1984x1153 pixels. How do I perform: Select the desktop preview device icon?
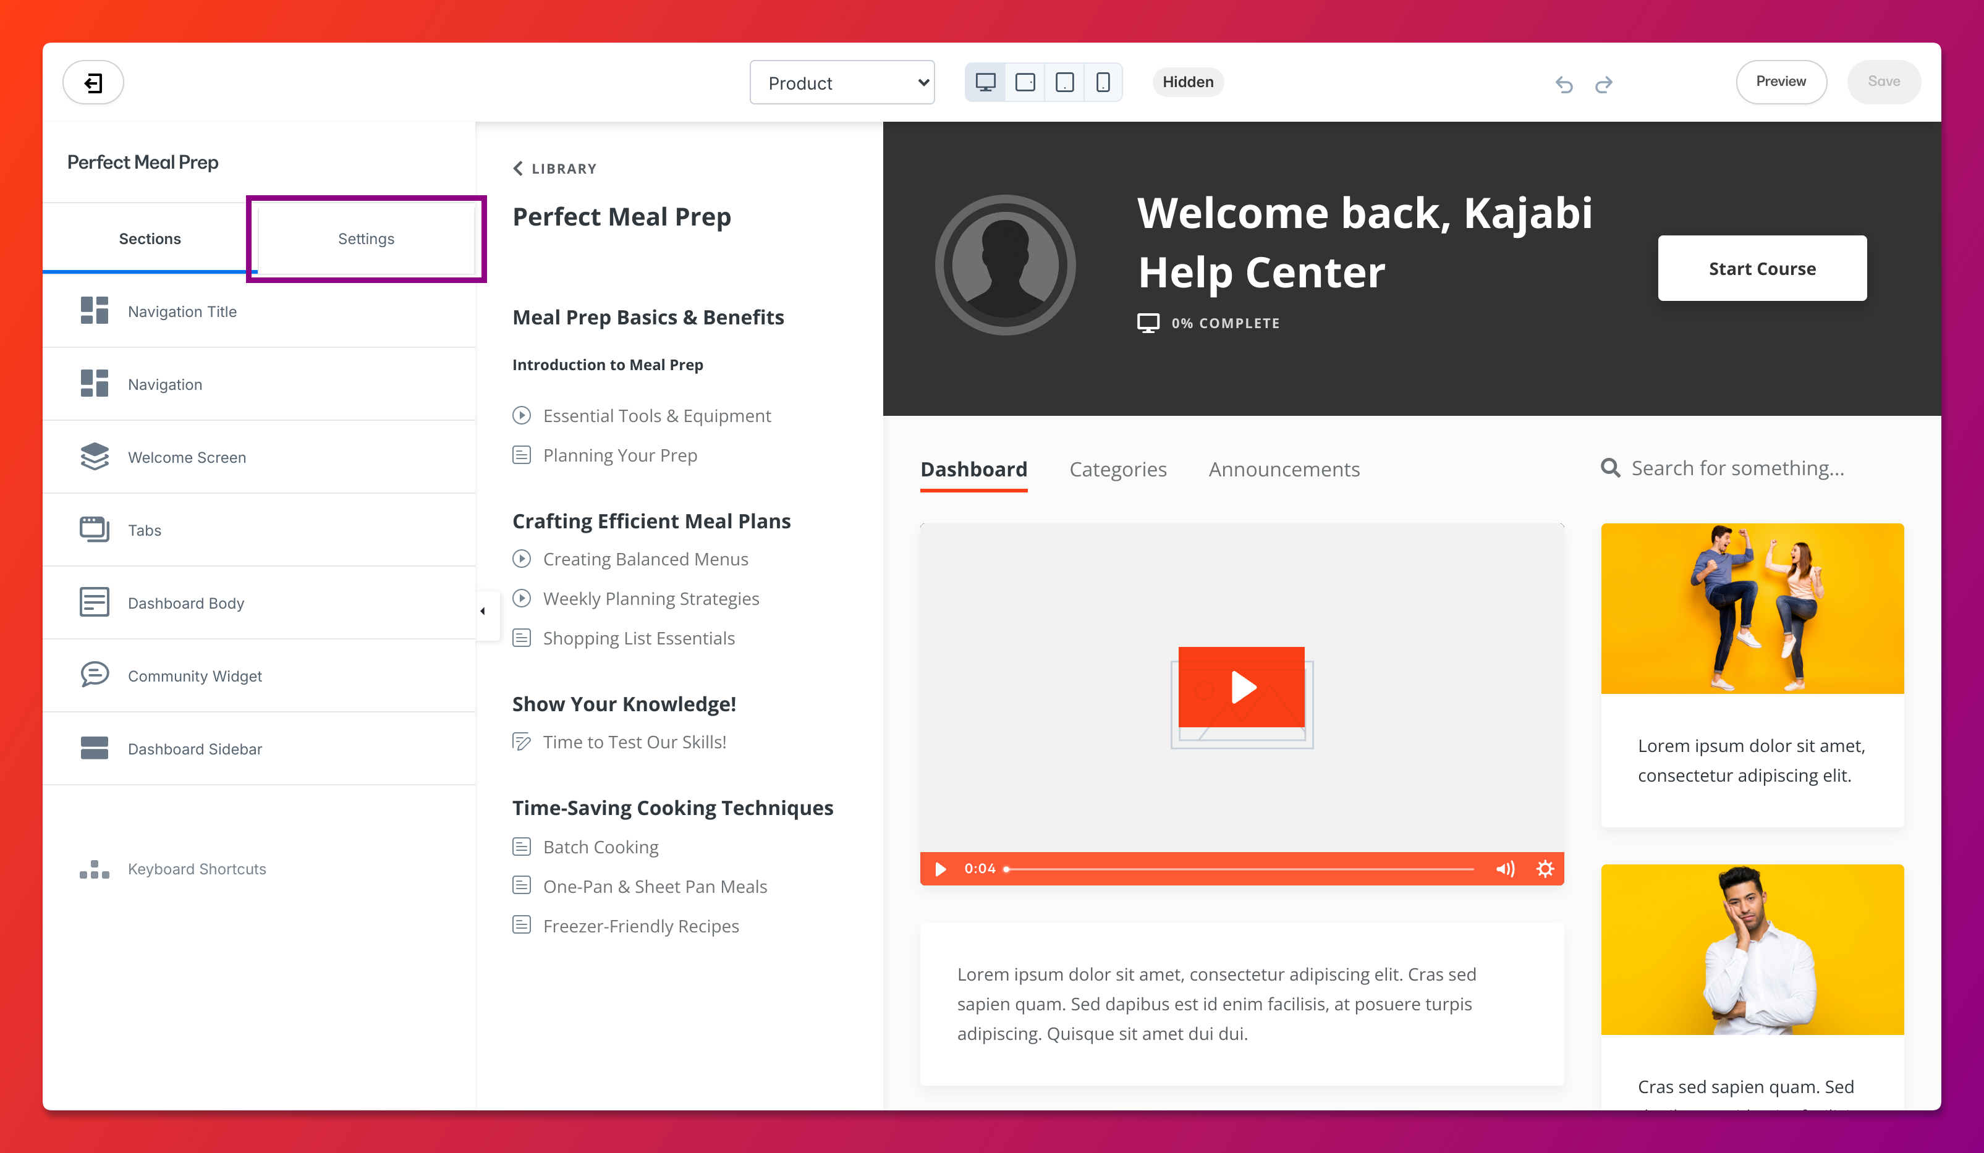tap(985, 82)
